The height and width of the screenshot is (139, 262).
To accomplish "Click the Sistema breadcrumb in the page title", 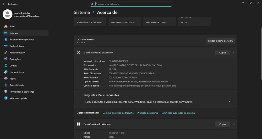I will point(82,13).
